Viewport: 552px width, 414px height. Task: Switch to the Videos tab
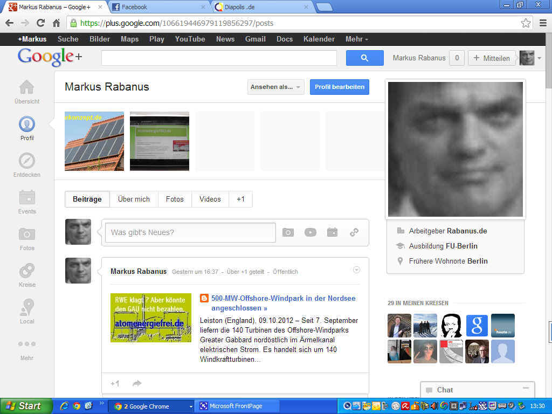pos(210,199)
